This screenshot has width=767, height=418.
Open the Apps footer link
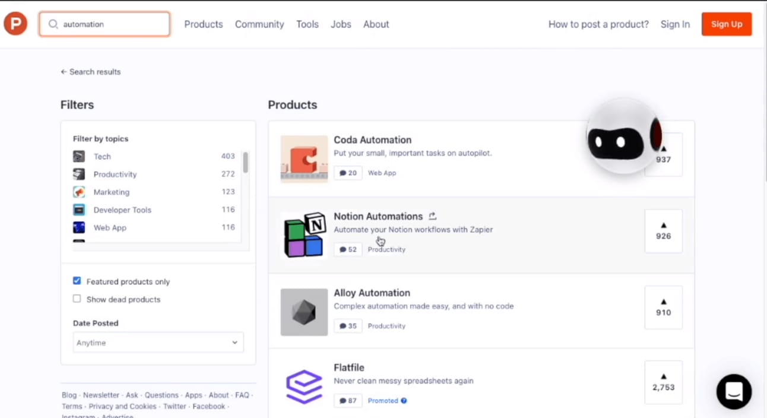(x=194, y=395)
